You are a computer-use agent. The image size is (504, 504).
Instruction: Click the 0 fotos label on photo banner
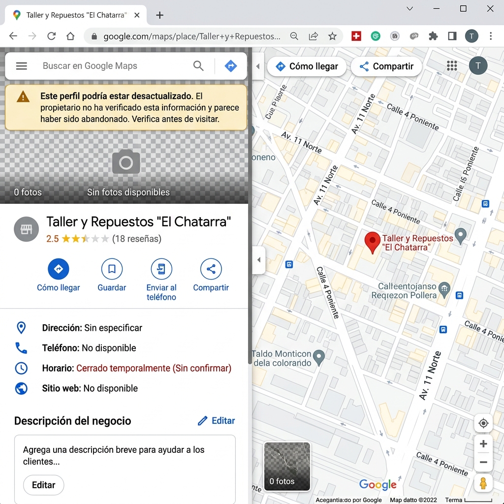(28, 192)
